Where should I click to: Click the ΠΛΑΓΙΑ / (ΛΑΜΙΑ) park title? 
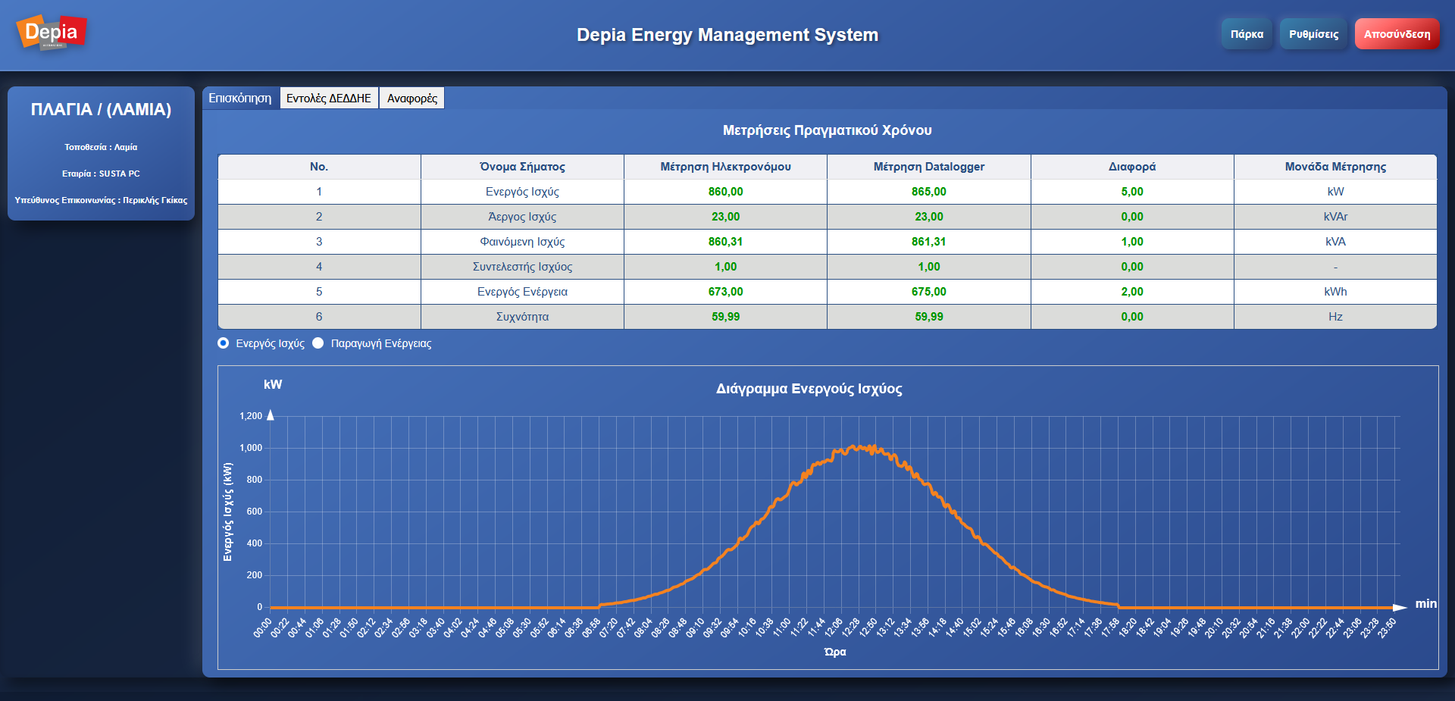[x=101, y=109]
